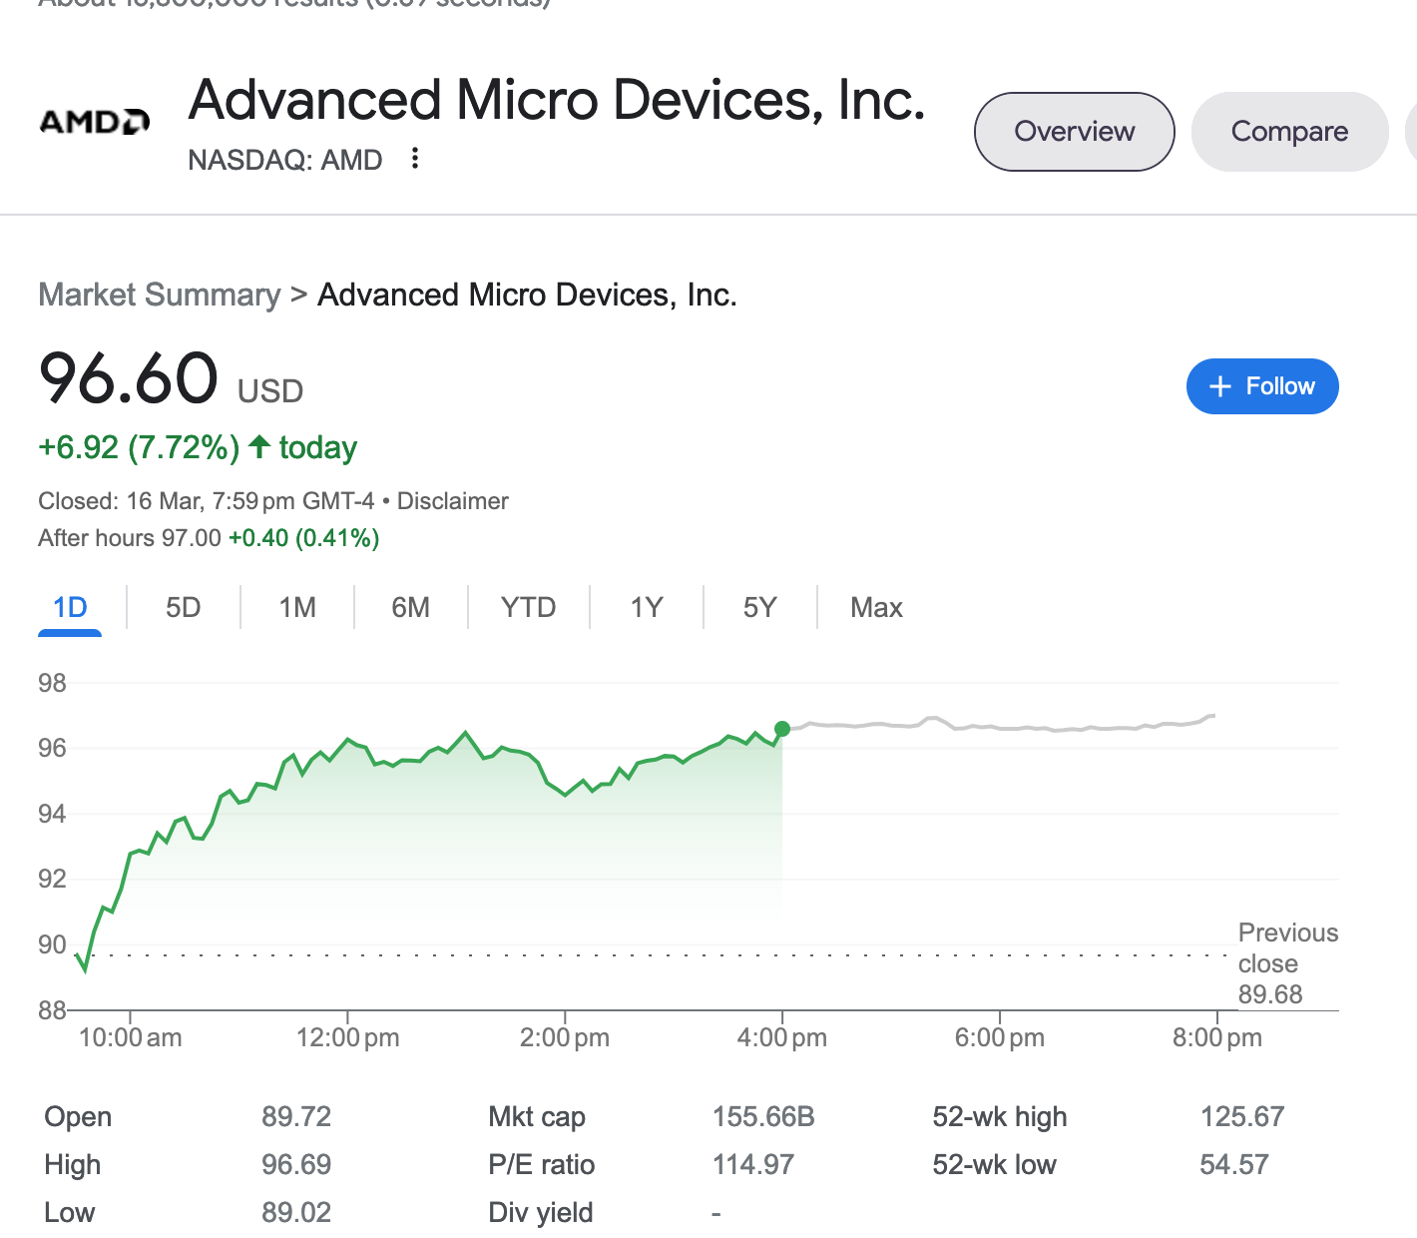This screenshot has width=1417, height=1238.
Task: Open the Compare tab
Action: pyautogui.click(x=1289, y=132)
